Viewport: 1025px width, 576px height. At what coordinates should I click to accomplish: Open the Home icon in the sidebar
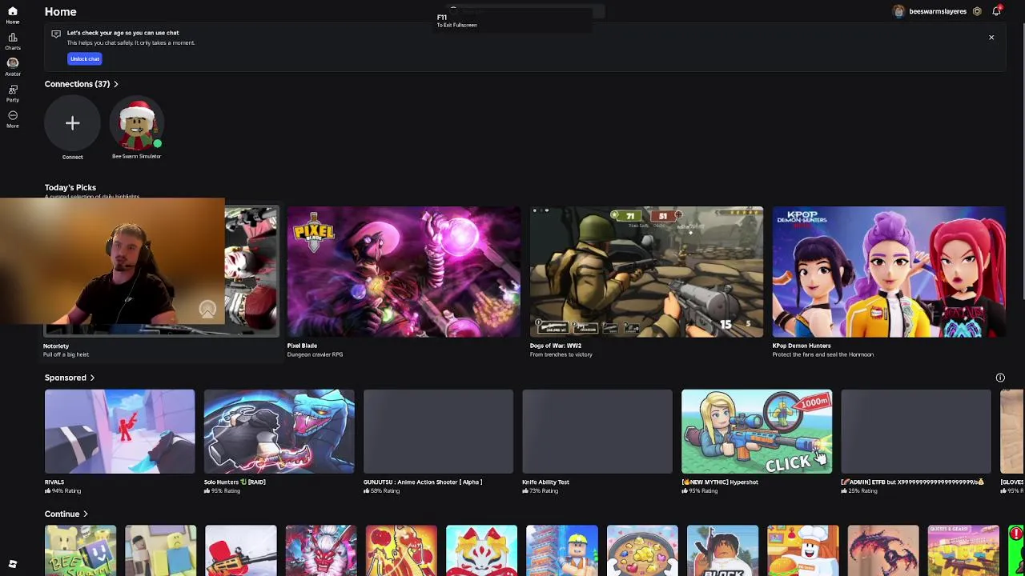[x=13, y=12]
